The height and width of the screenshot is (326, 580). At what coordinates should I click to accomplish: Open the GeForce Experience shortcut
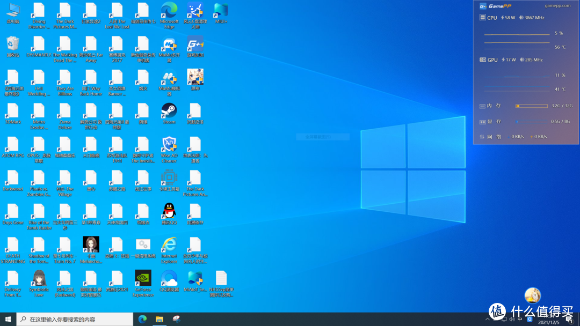click(143, 278)
